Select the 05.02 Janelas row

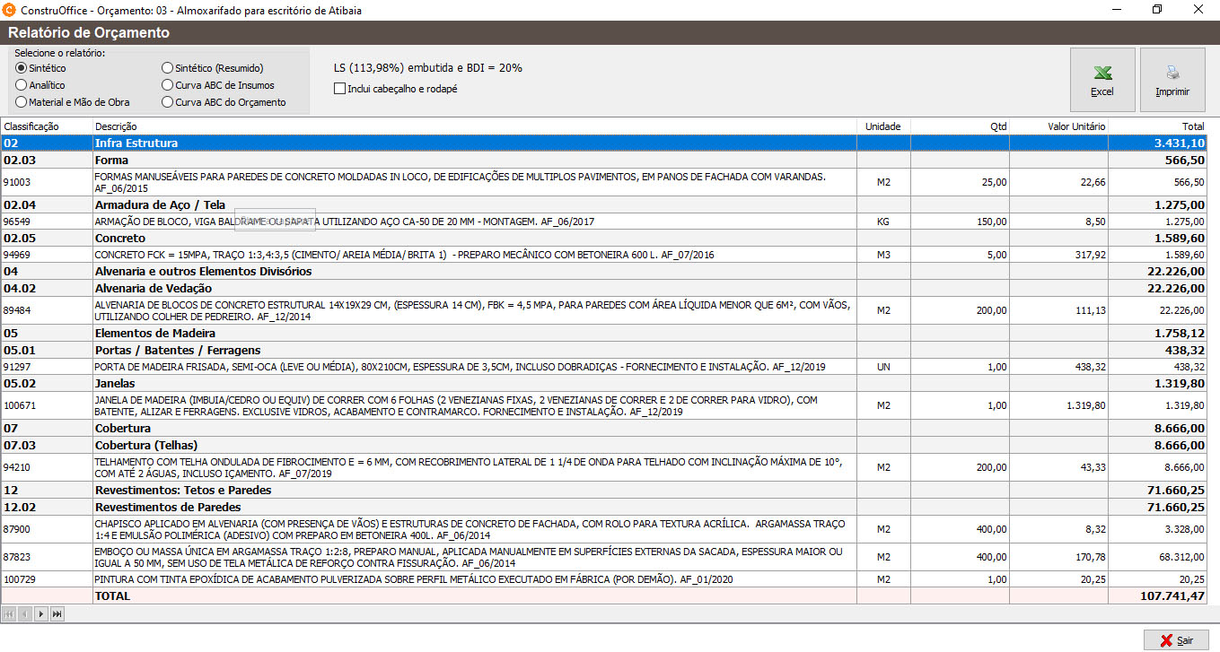[604, 383]
